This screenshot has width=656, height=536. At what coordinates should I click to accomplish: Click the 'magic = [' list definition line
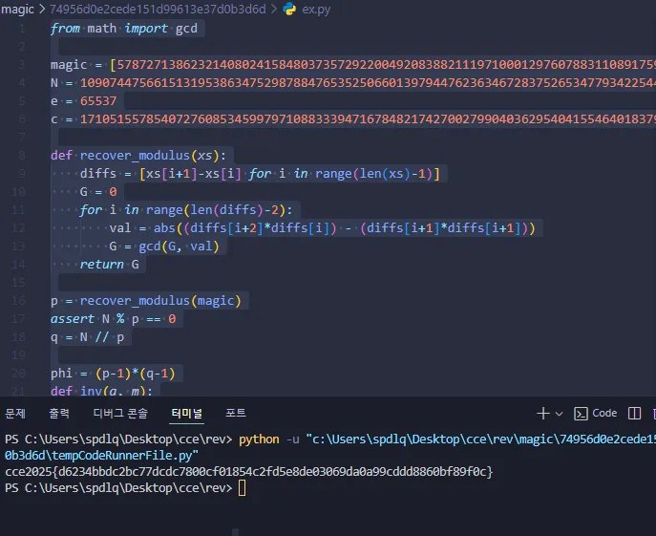[x=353, y=65]
